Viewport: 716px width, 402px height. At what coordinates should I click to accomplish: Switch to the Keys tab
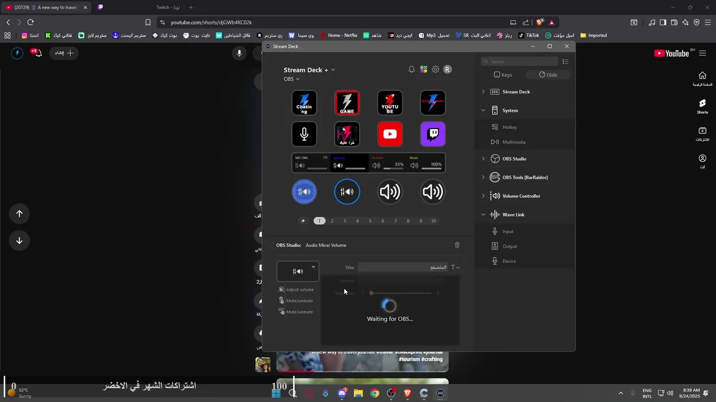[x=503, y=75]
